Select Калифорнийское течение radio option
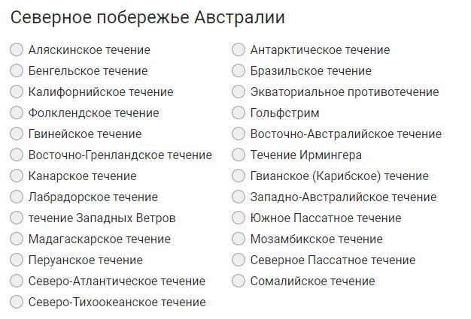This screenshot has height=319, width=471. [17, 92]
